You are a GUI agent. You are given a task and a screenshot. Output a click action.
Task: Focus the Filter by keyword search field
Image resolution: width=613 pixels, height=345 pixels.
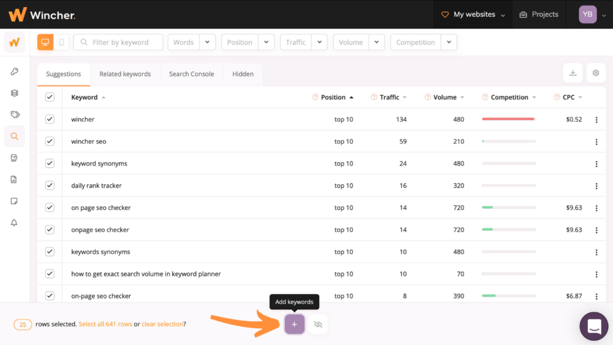coord(118,43)
